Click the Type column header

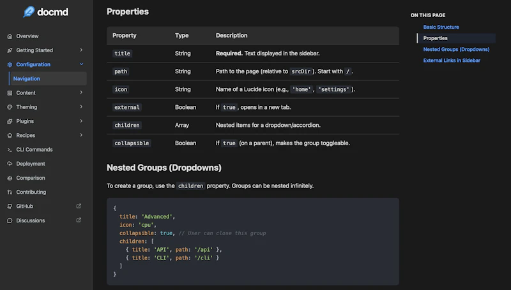point(181,36)
